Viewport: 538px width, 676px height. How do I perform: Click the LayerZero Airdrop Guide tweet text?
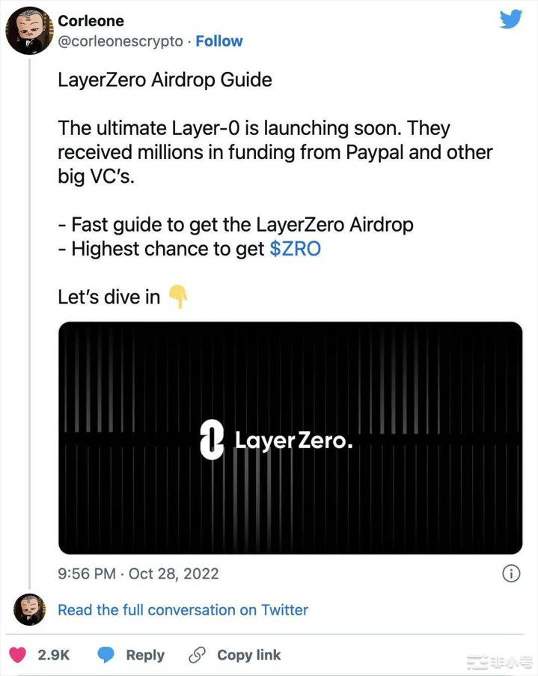click(x=165, y=79)
